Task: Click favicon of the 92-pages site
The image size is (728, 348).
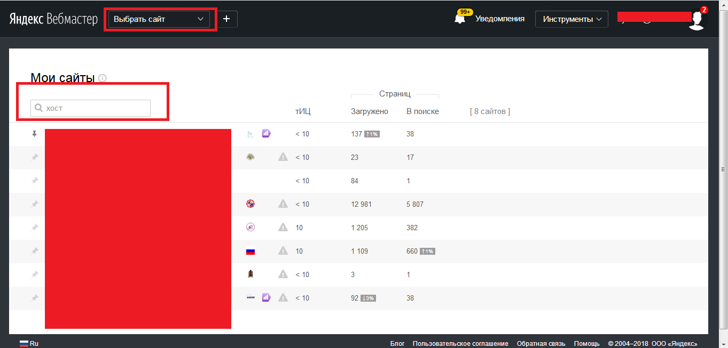Action: 251,298
